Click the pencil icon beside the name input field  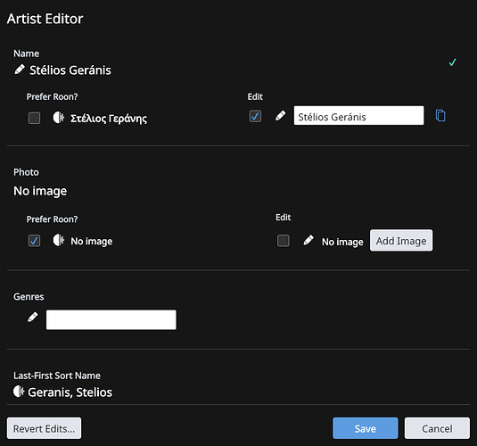(x=280, y=116)
